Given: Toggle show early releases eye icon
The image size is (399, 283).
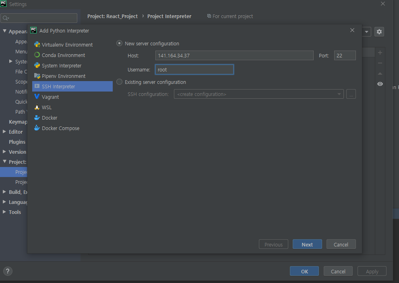Looking at the screenshot, I should (x=380, y=84).
